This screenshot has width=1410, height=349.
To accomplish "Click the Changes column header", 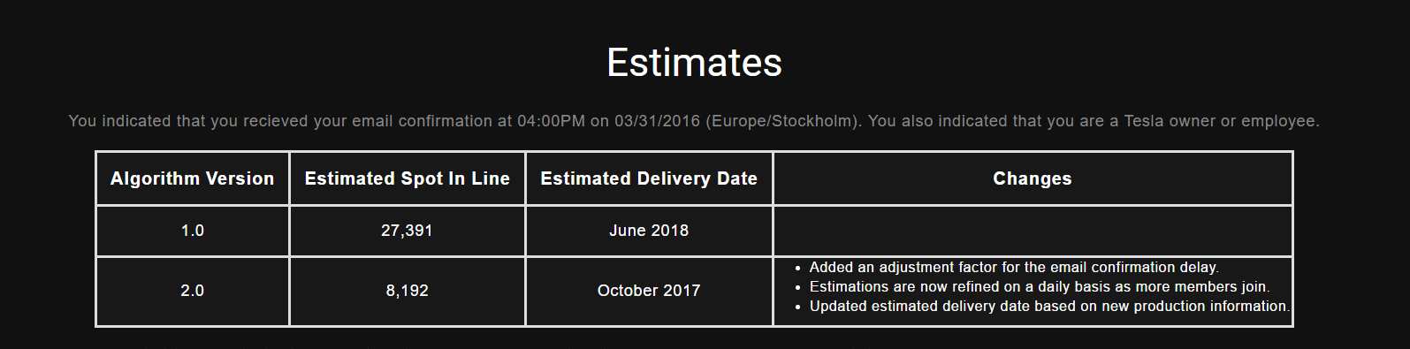I will point(1033,178).
